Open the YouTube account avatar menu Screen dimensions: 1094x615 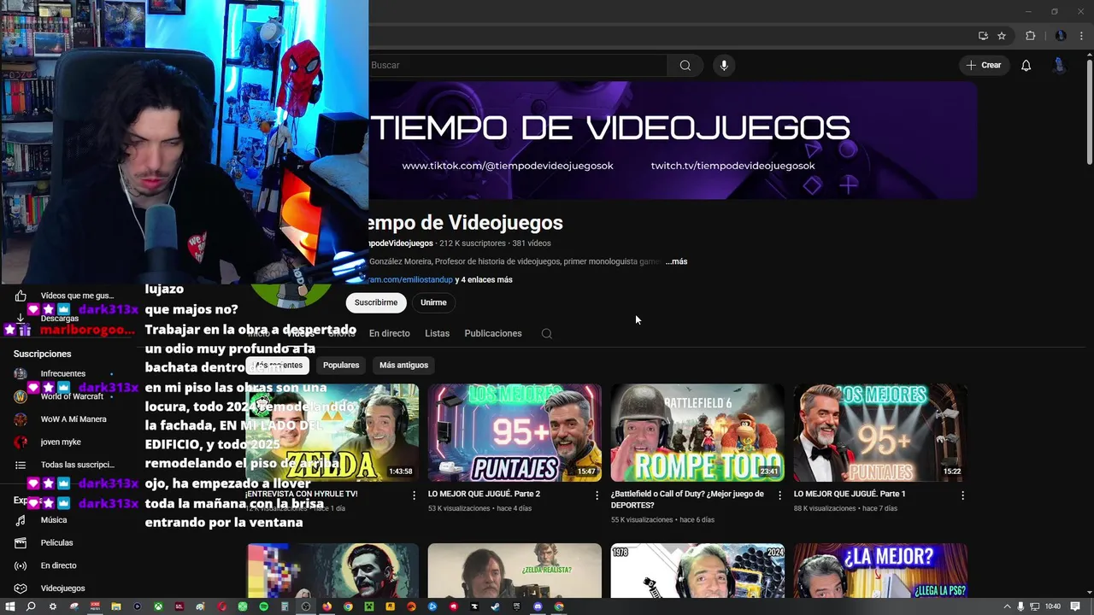pos(1059,65)
